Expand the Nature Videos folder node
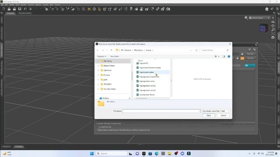The image size is (280, 157). tap(98, 66)
